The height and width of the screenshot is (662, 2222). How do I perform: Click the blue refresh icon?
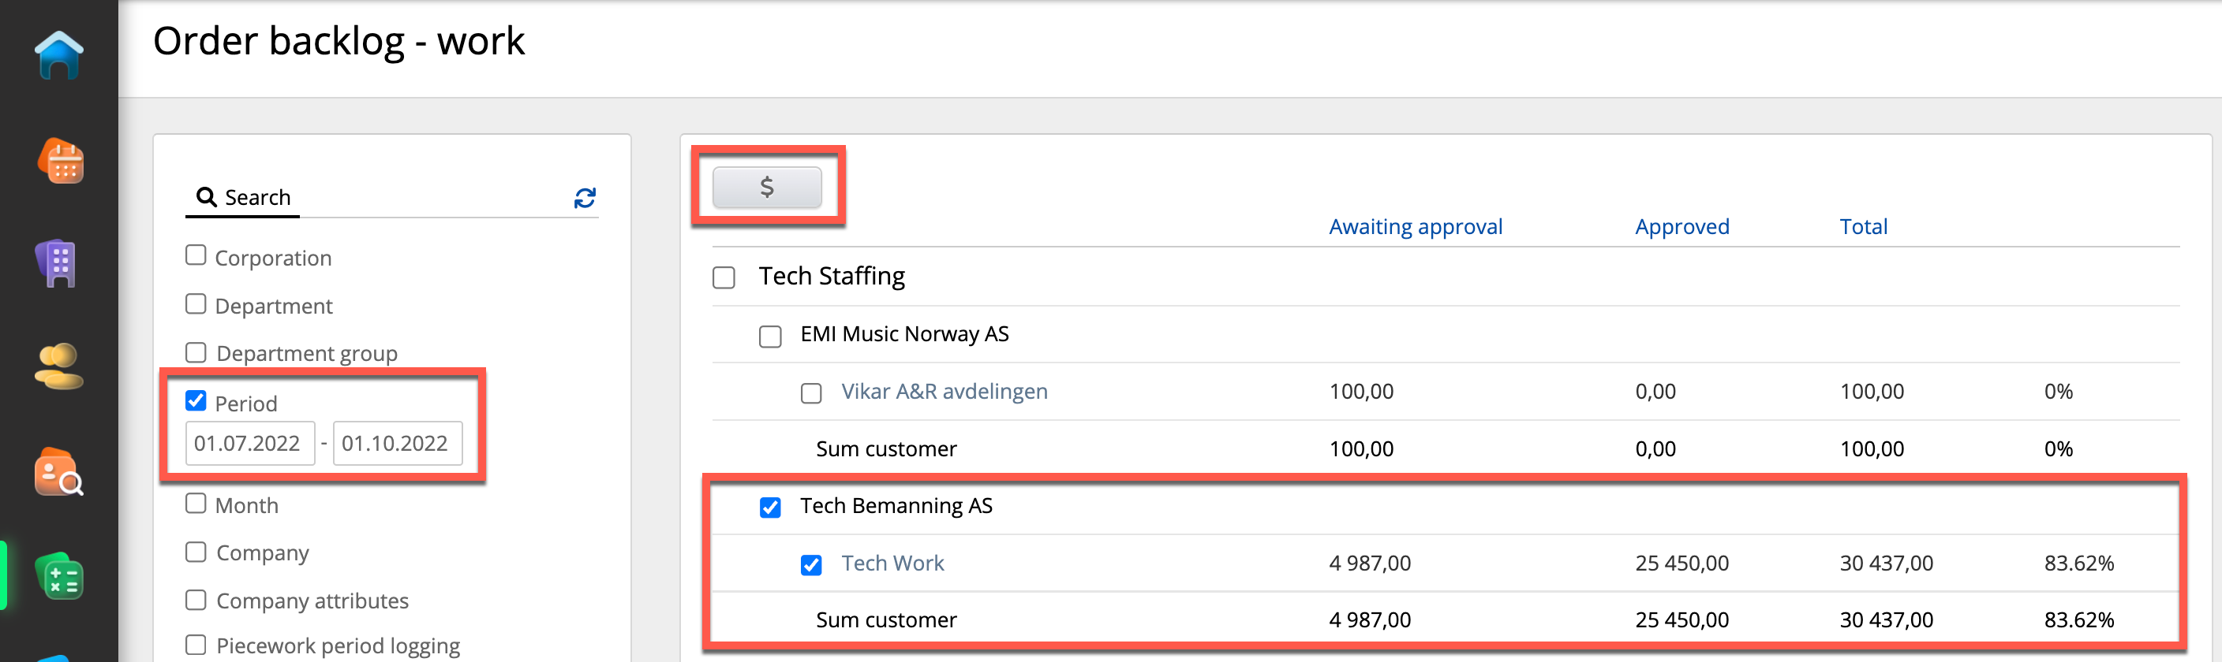tap(585, 199)
